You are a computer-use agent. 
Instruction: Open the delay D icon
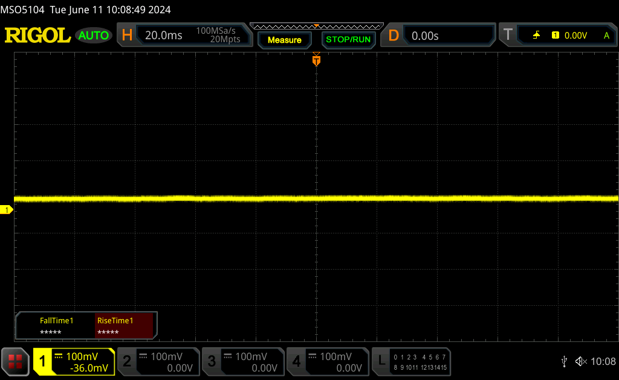pyautogui.click(x=394, y=36)
